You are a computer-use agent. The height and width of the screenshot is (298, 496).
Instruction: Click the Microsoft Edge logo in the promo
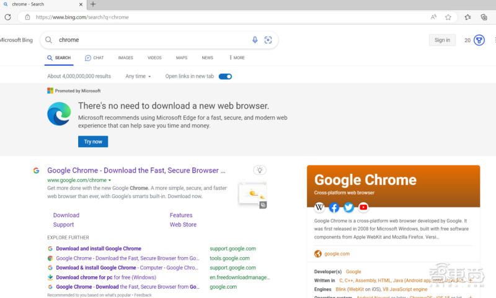[x=59, y=114]
